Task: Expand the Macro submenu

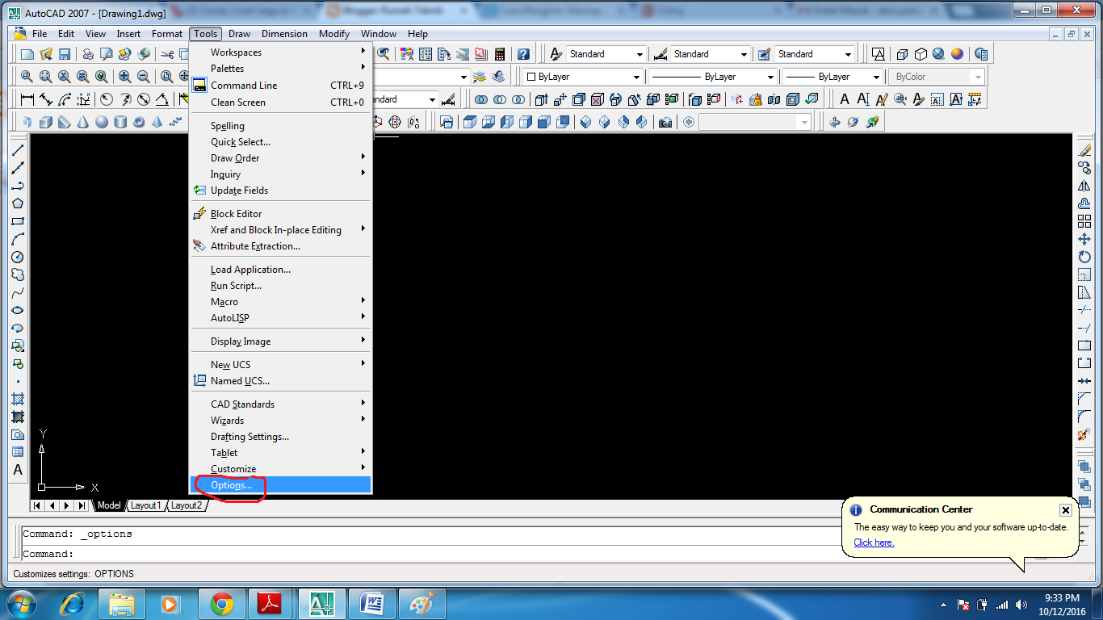Action: click(x=279, y=302)
